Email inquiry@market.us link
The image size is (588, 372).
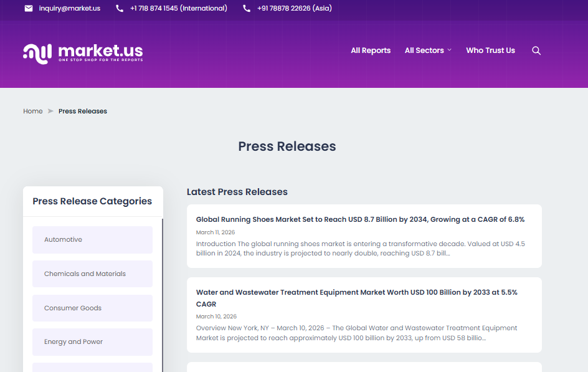(70, 8)
